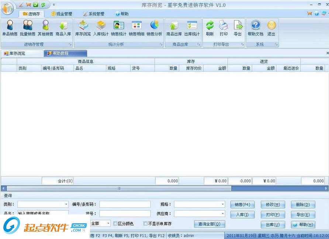The width and height of the screenshot is (329, 239).
Task: Click the 导出(E) button
Action: point(303,214)
